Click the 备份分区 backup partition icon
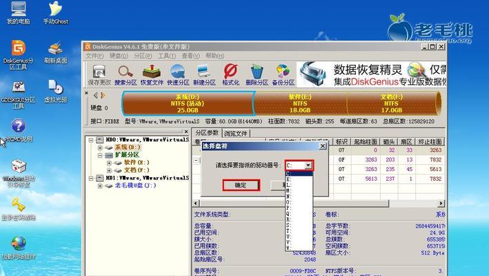 (283, 75)
